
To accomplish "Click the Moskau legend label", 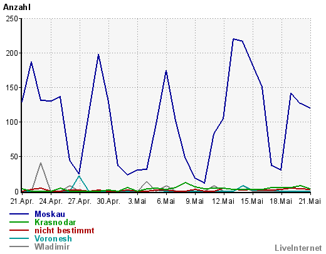I will [x=50, y=214].
